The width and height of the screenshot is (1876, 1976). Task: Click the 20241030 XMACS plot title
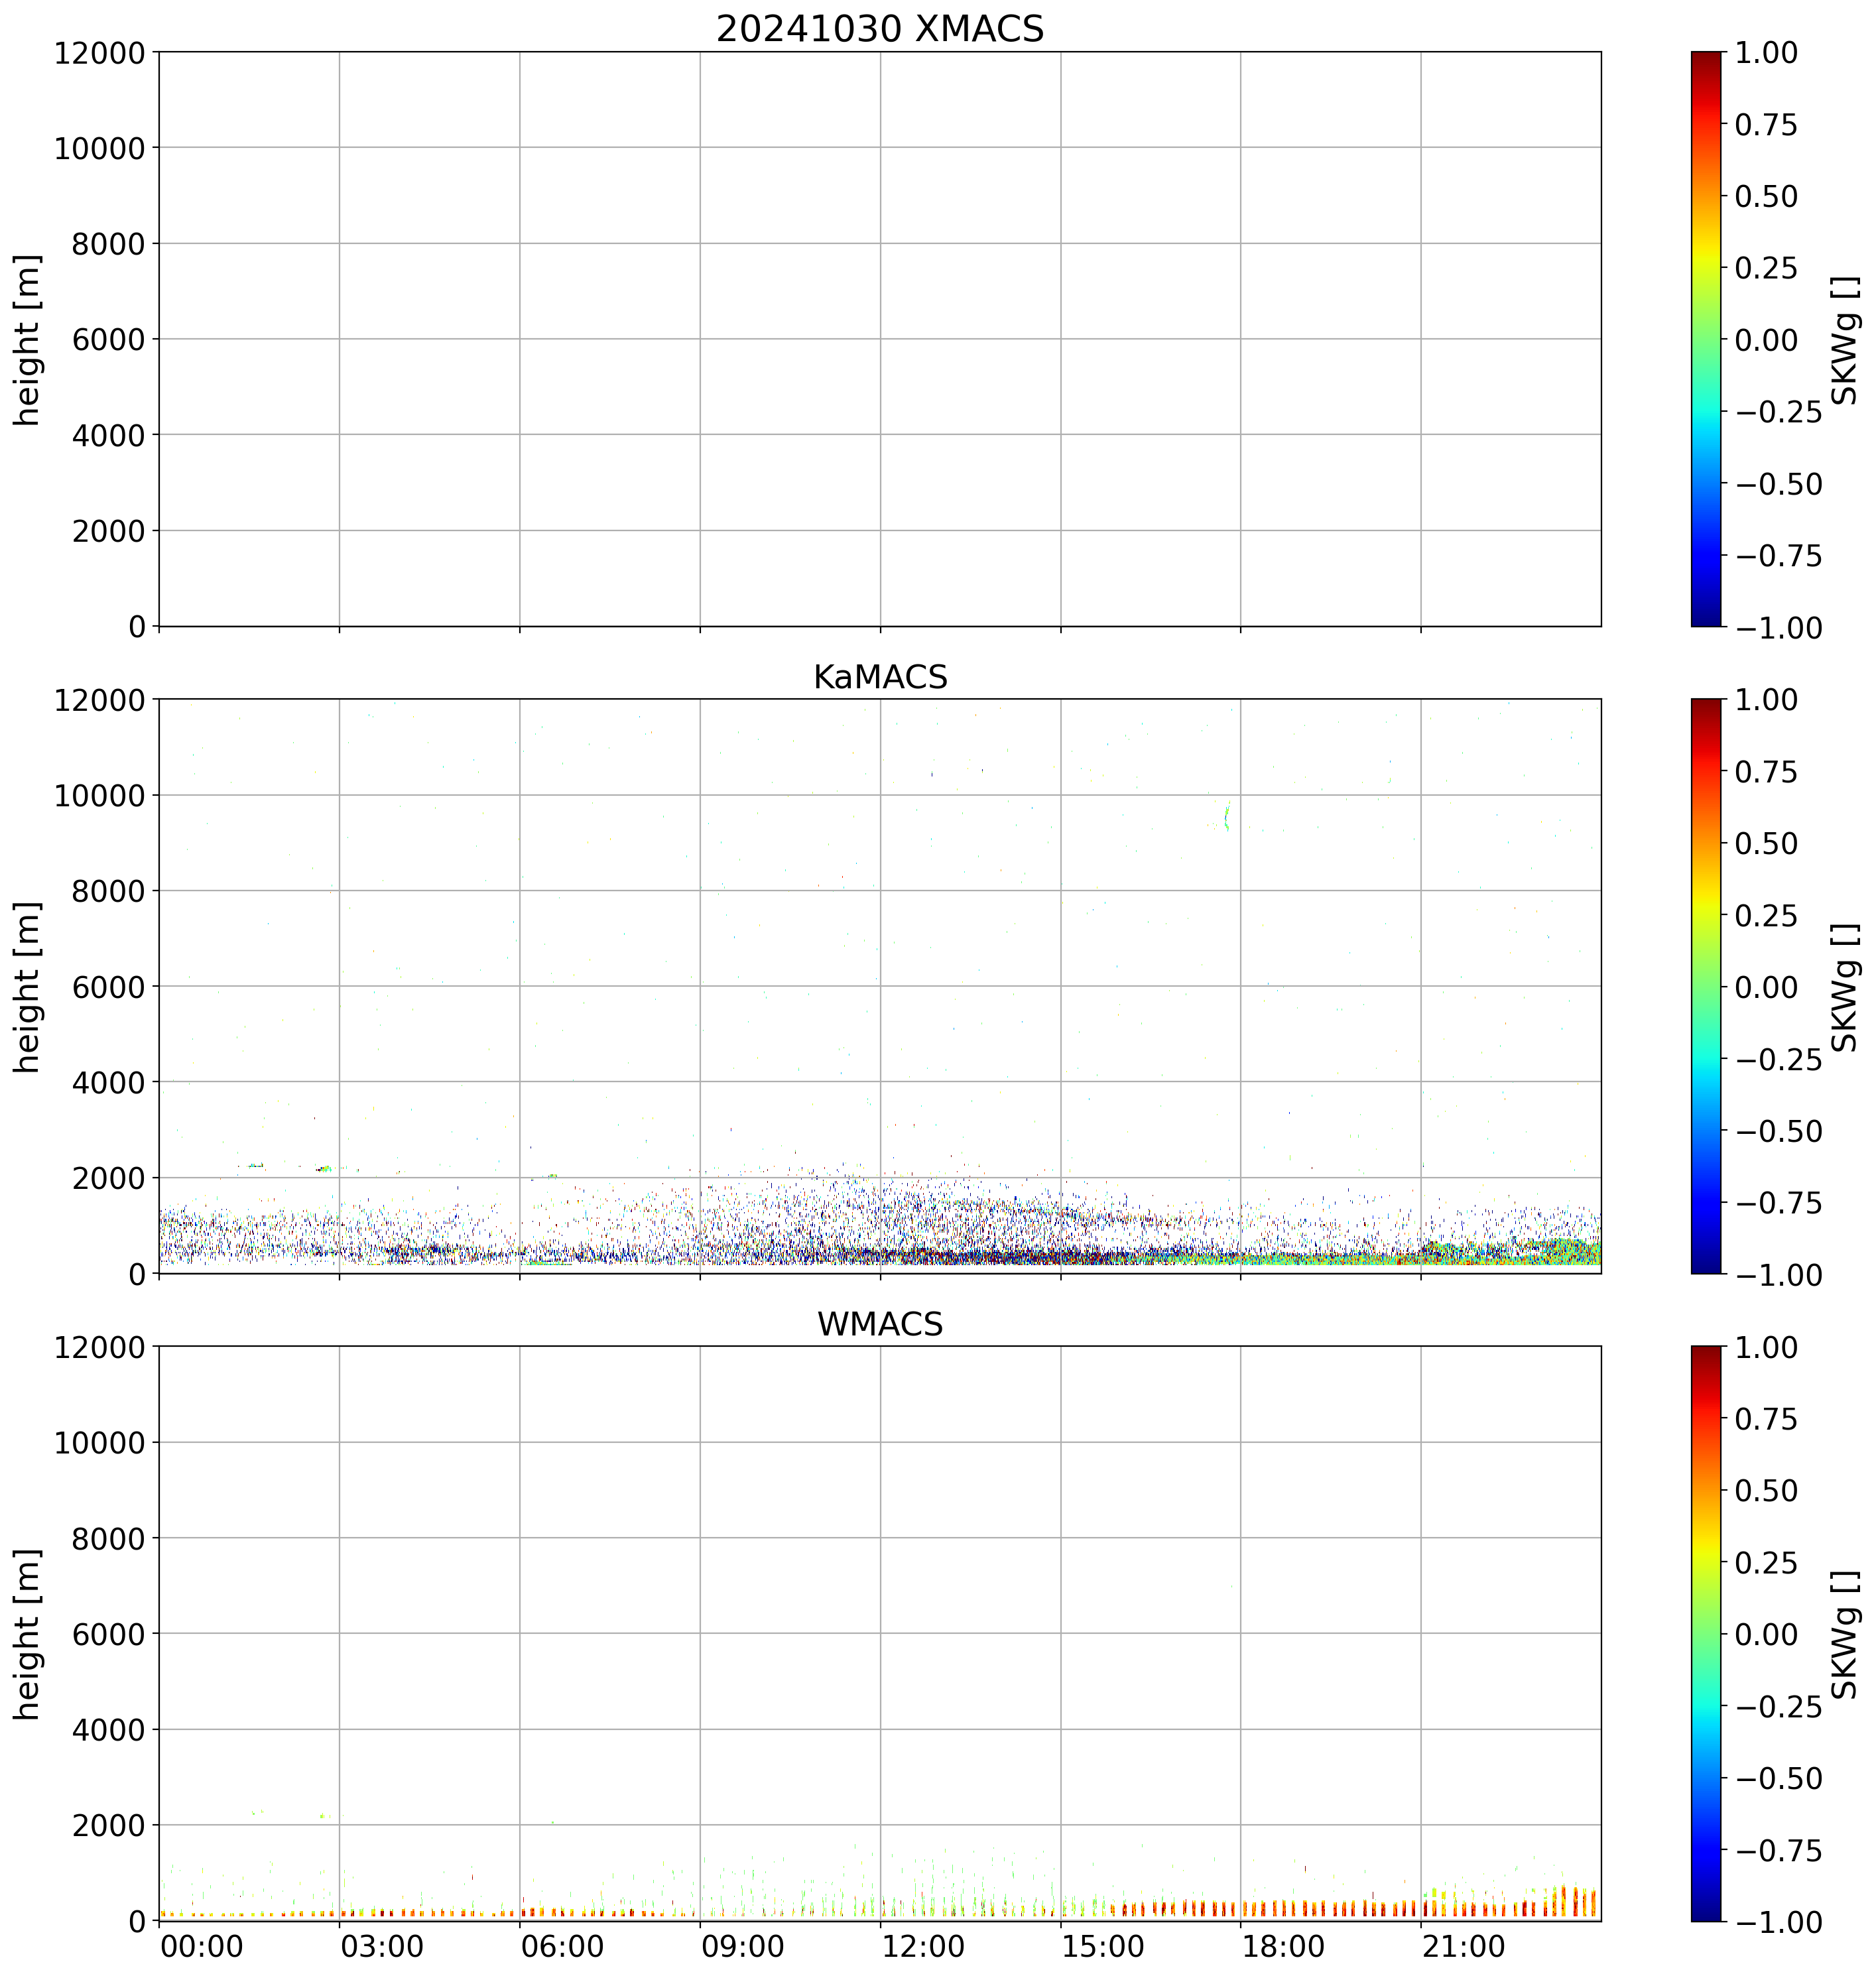click(x=879, y=29)
